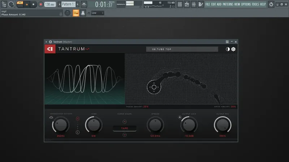
Task: Select previous curve shape with up arrow
Action: 125,122
